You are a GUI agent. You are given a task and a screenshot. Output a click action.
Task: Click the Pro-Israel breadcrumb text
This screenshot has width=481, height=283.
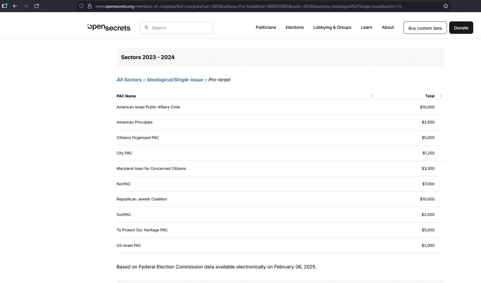[219, 80]
